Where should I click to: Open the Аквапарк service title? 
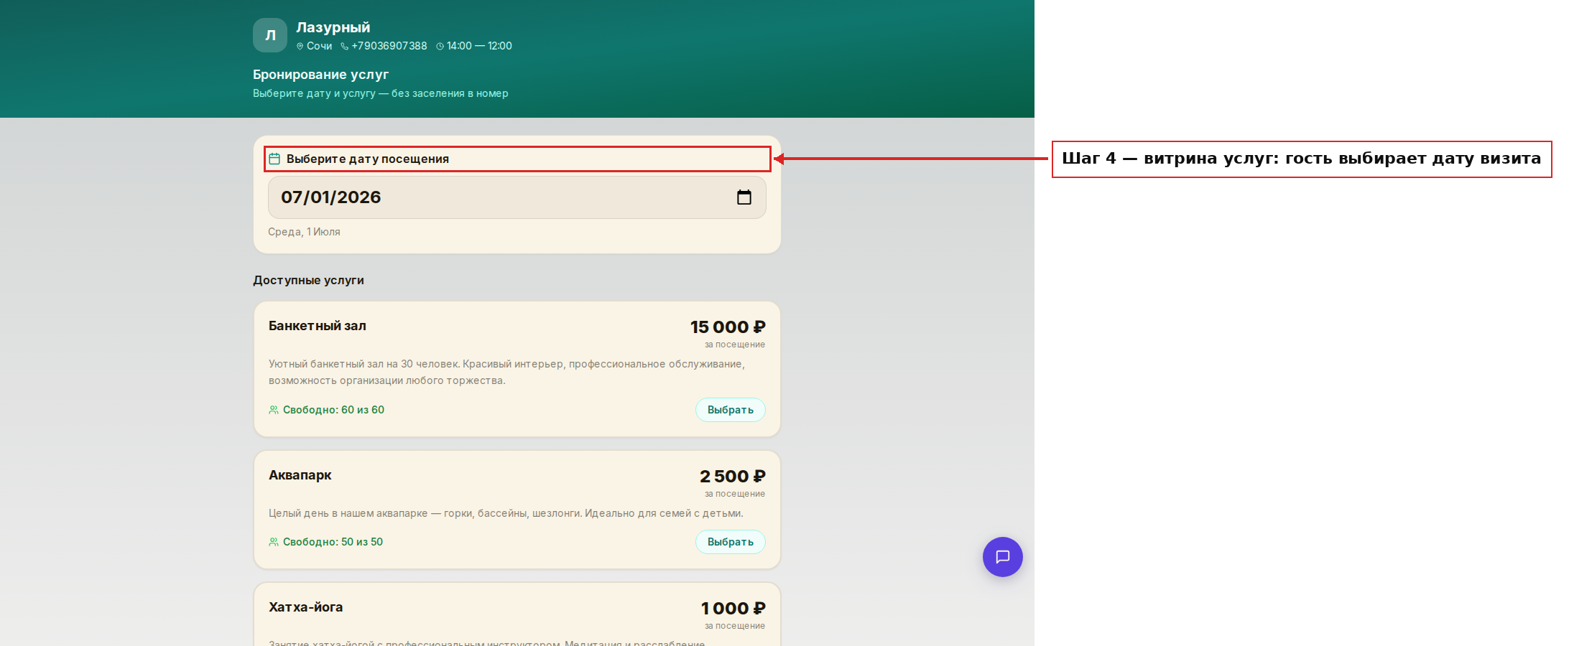(300, 475)
